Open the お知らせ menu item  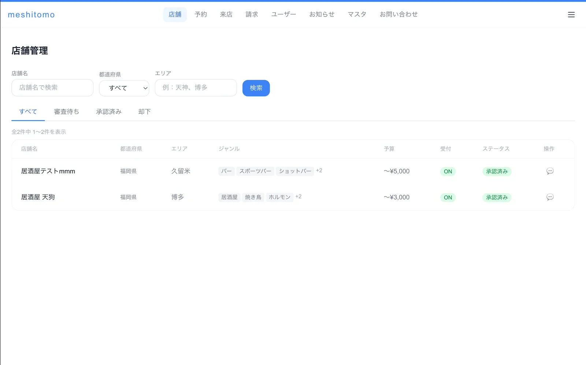click(x=322, y=15)
